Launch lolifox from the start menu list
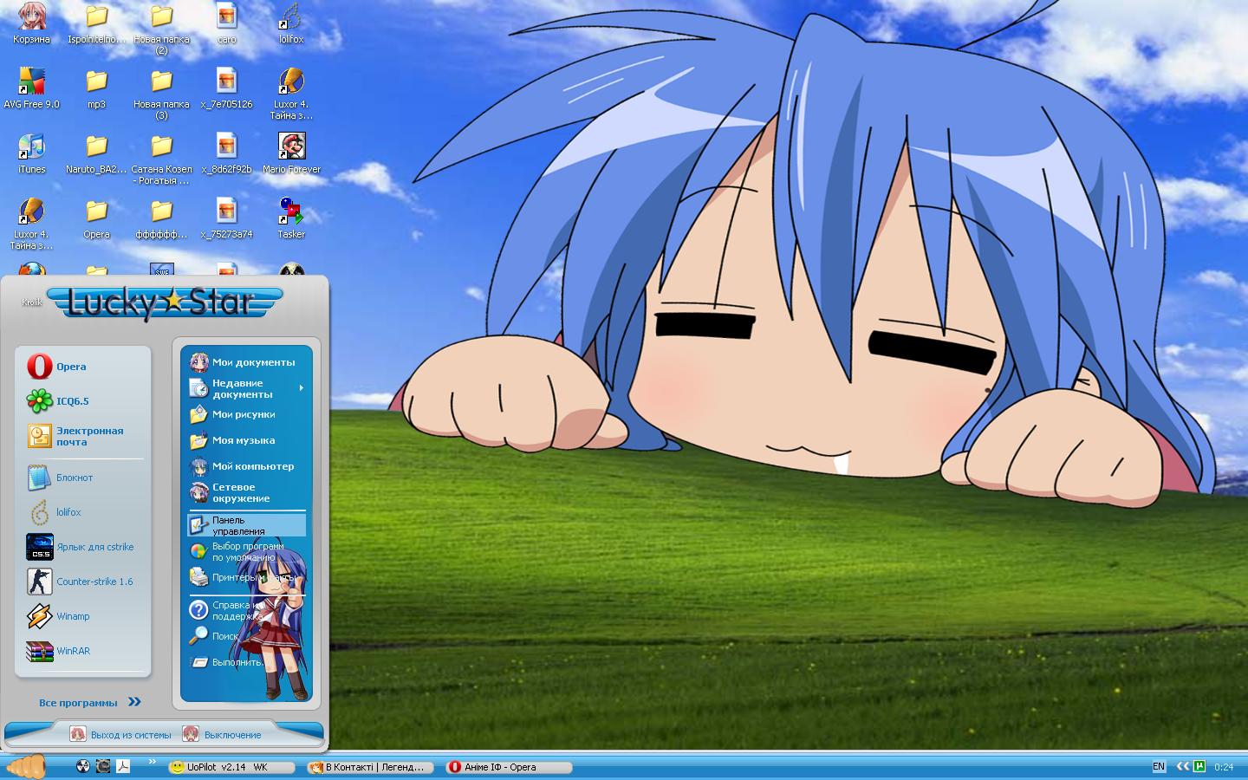This screenshot has width=1248, height=780. [x=83, y=512]
